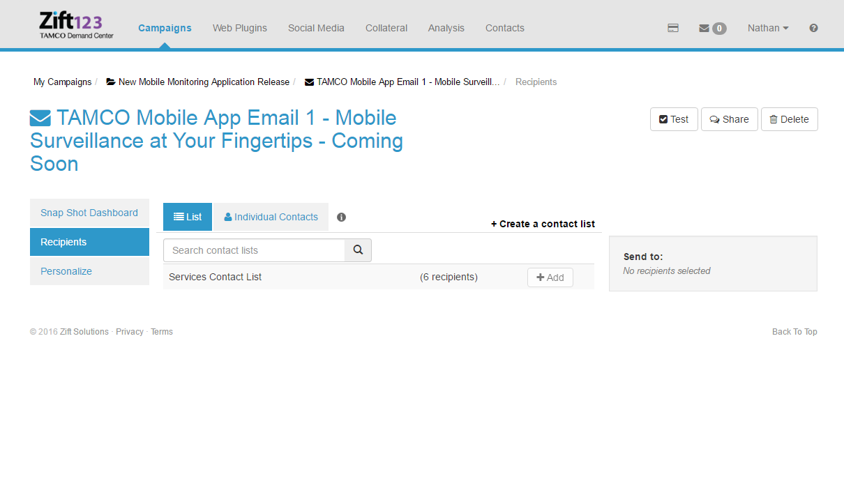Click the email campaign title heading
844x495 pixels.
point(217,141)
